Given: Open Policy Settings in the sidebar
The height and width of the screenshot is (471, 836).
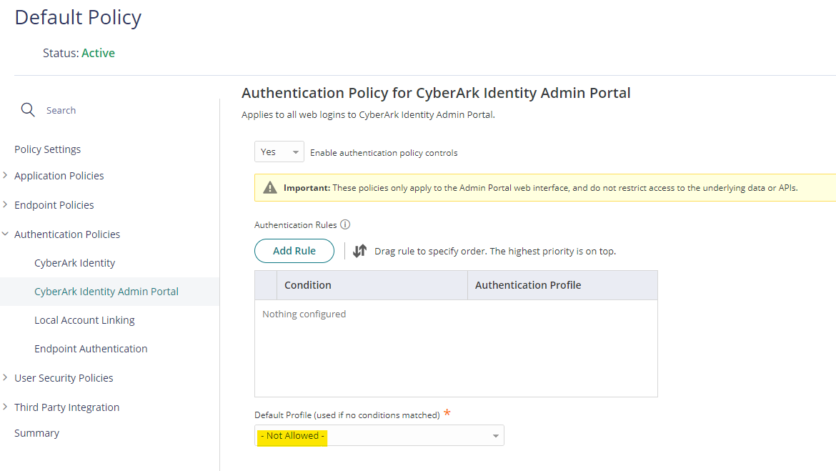Looking at the screenshot, I should 47,149.
